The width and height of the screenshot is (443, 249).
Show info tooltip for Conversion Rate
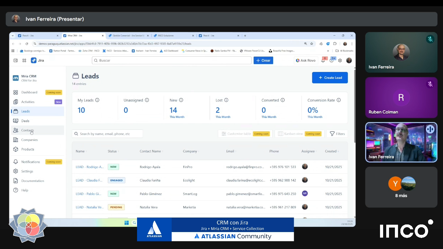pos(338,100)
